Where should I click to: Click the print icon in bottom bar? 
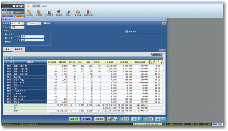pos(139,119)
